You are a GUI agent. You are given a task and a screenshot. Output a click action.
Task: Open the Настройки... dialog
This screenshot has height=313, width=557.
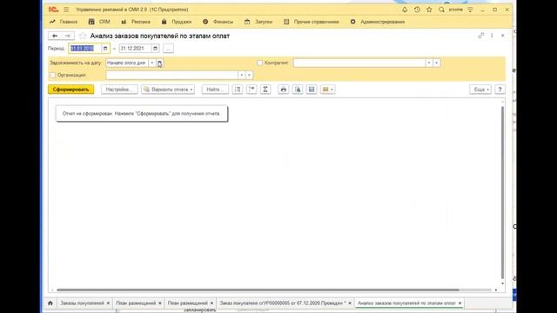click(119, 90)
